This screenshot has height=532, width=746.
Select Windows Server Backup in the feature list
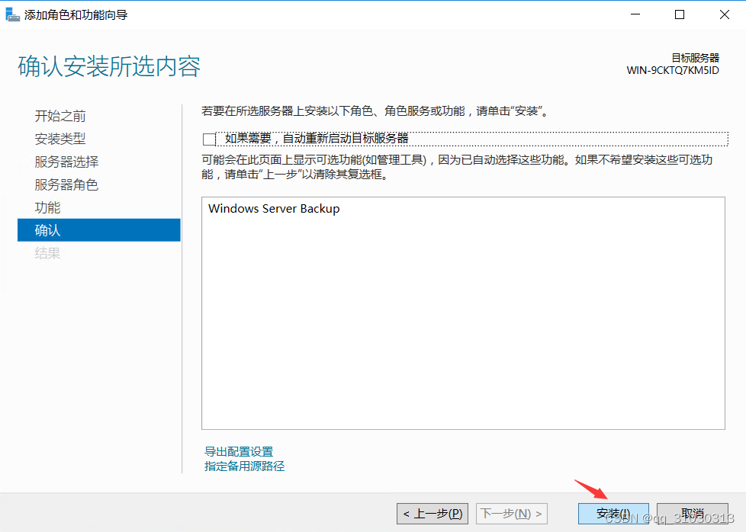272,208
